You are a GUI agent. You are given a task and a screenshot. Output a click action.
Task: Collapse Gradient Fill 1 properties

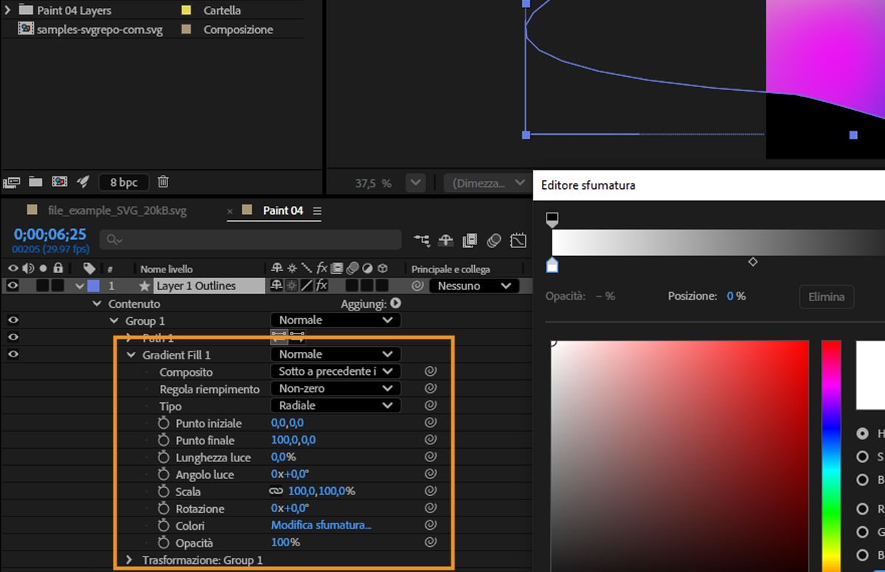click(131, 354)
